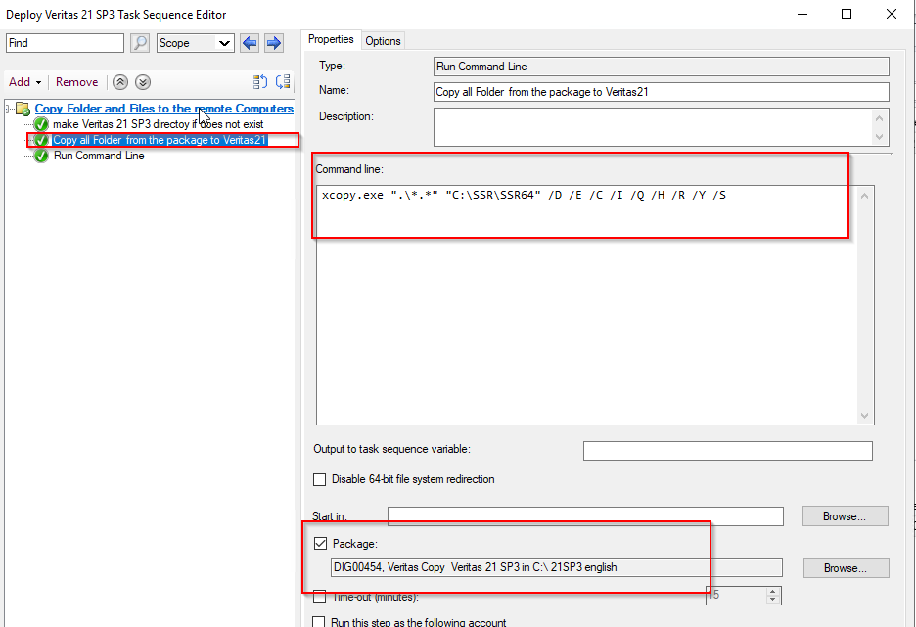Collapse the Copy Folder and Files group
This screenshot has height=627, width=916.
click(x=8, y=109)
